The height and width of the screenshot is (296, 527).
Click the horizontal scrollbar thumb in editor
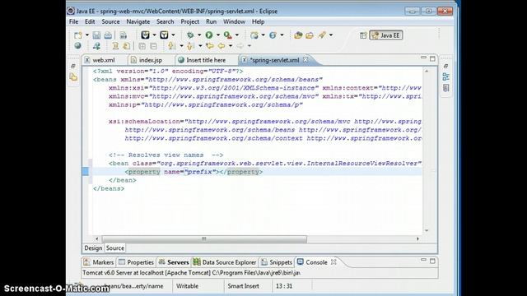tap(204, 239)
